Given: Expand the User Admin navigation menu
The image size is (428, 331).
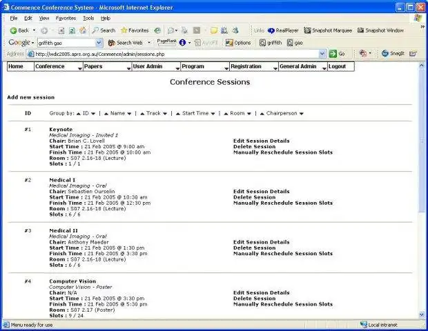Looking at the screenshot, I should pos(156,66).
